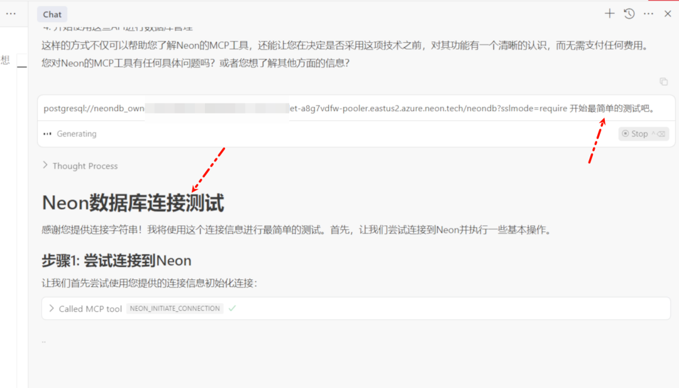Click the green checkmark beside MCP tool
Viewport: 679px width, 388px height.
(232, 308)
